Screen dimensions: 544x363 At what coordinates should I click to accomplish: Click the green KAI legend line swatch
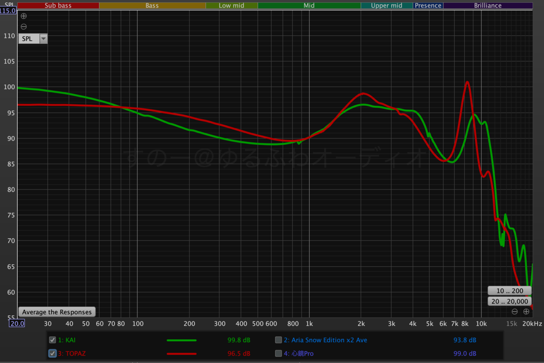pos(182,340)
